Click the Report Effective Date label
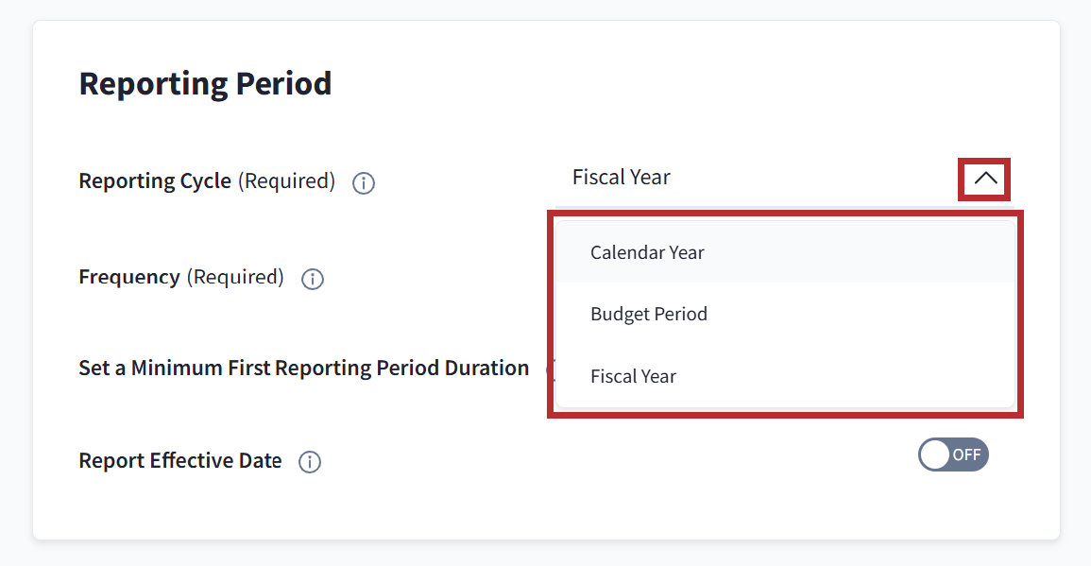 pyautogui.click(x=180, y=461)
